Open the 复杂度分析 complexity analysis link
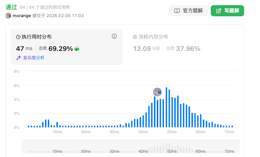 (x=34, y=58)
